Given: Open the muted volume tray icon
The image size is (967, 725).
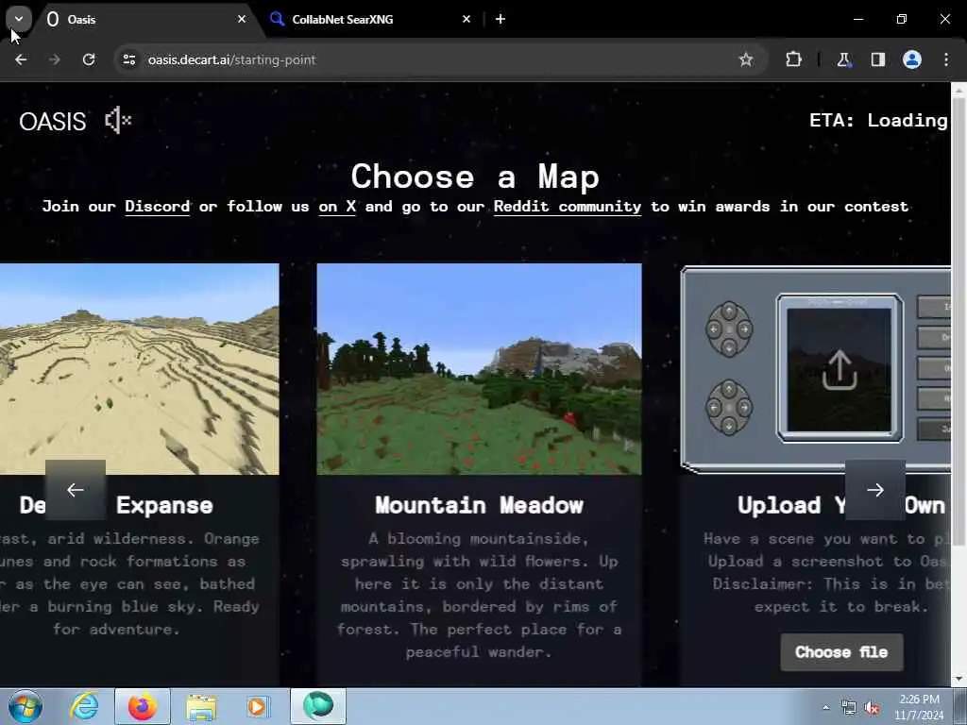Looking at the screenshot, I should coord(872,708).
